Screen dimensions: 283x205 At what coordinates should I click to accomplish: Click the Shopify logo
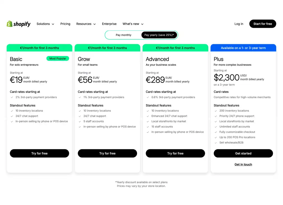pos(18,24)
